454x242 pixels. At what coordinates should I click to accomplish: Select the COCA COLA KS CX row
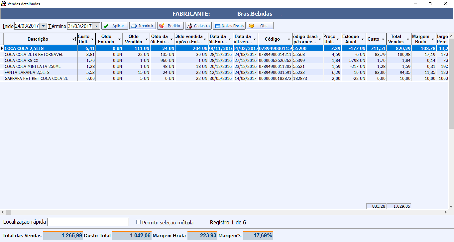(x=227, y=60)
